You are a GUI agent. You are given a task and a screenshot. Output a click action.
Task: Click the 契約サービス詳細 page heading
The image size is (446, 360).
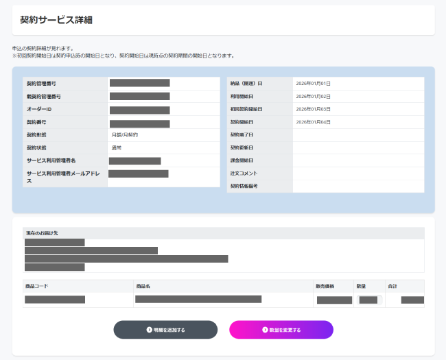click(x=56, y=20)
